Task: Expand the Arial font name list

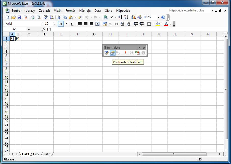Action: pos(42,24)
